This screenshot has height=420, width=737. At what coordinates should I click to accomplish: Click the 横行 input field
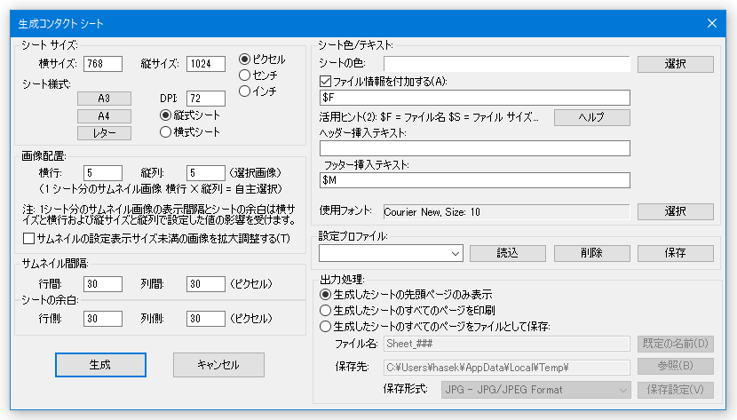pos(103,173)
